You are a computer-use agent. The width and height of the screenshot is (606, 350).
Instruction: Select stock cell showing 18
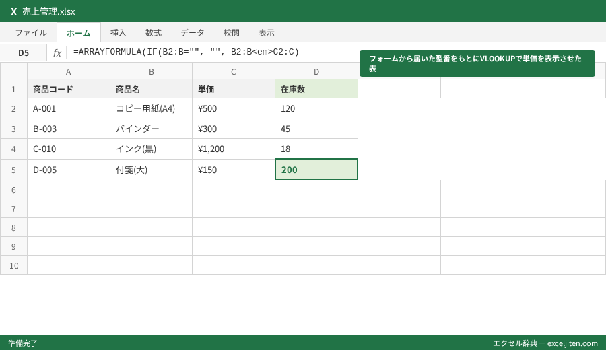tap(316, 149)
